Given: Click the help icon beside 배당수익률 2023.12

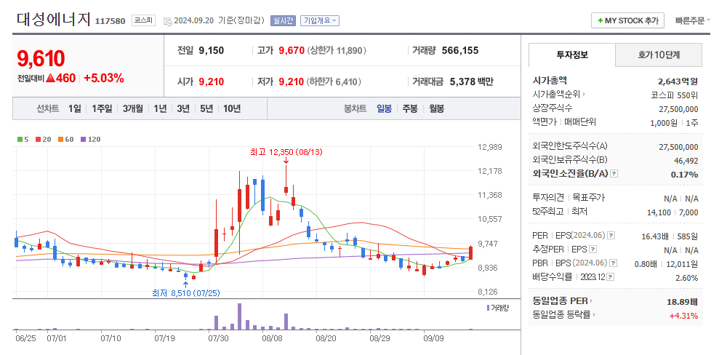Looking at the screenshot, I should [x=610, y=277].
